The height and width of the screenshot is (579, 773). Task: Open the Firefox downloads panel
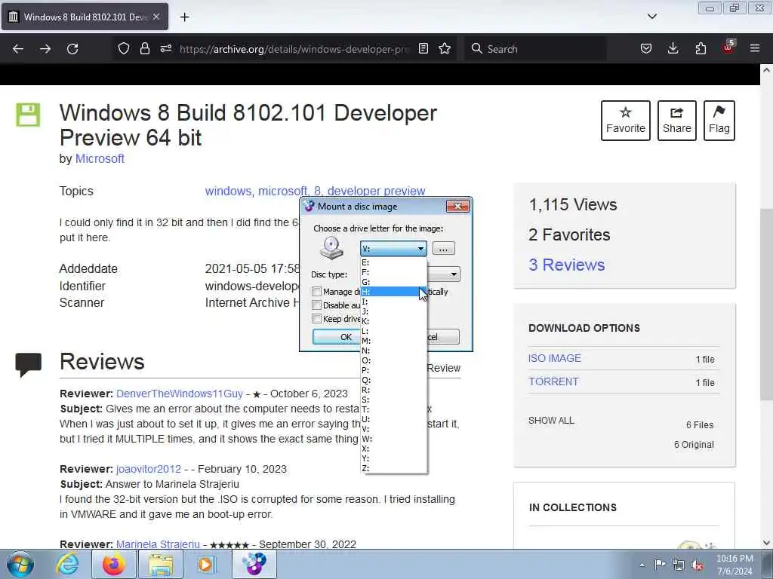(x=673, y=48)
